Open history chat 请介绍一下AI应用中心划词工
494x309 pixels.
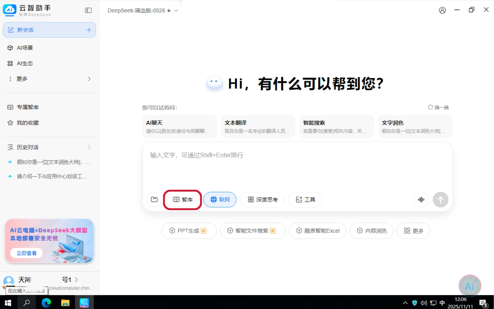coord(49,176)
